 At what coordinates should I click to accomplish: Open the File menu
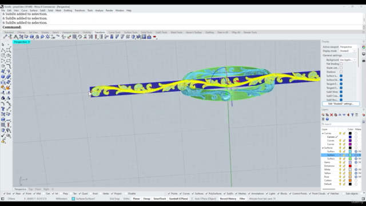[x=3, y=10]
